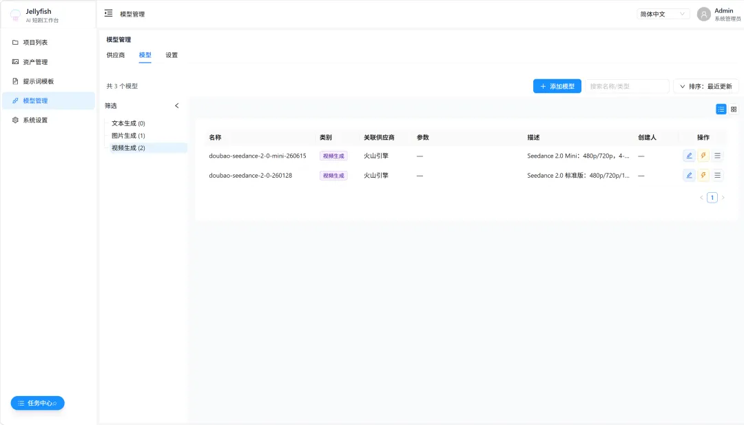Click the 共 3 个模型 count label

pos(122,86)
